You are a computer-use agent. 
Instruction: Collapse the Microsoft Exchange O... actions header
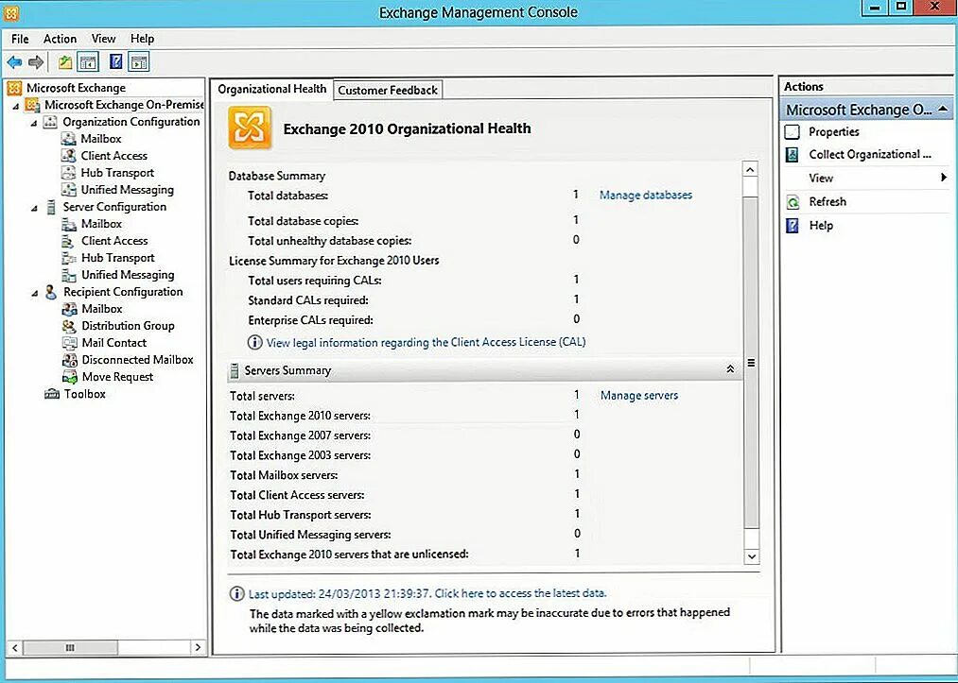(x=943, y=110)
